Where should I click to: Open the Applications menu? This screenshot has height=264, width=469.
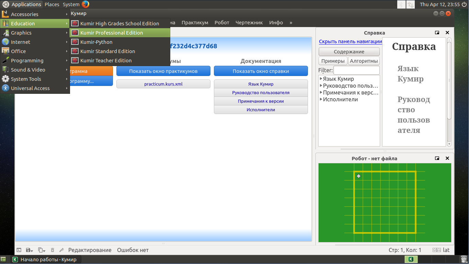point(22,4)
